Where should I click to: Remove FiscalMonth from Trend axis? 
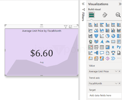(120, 83)
